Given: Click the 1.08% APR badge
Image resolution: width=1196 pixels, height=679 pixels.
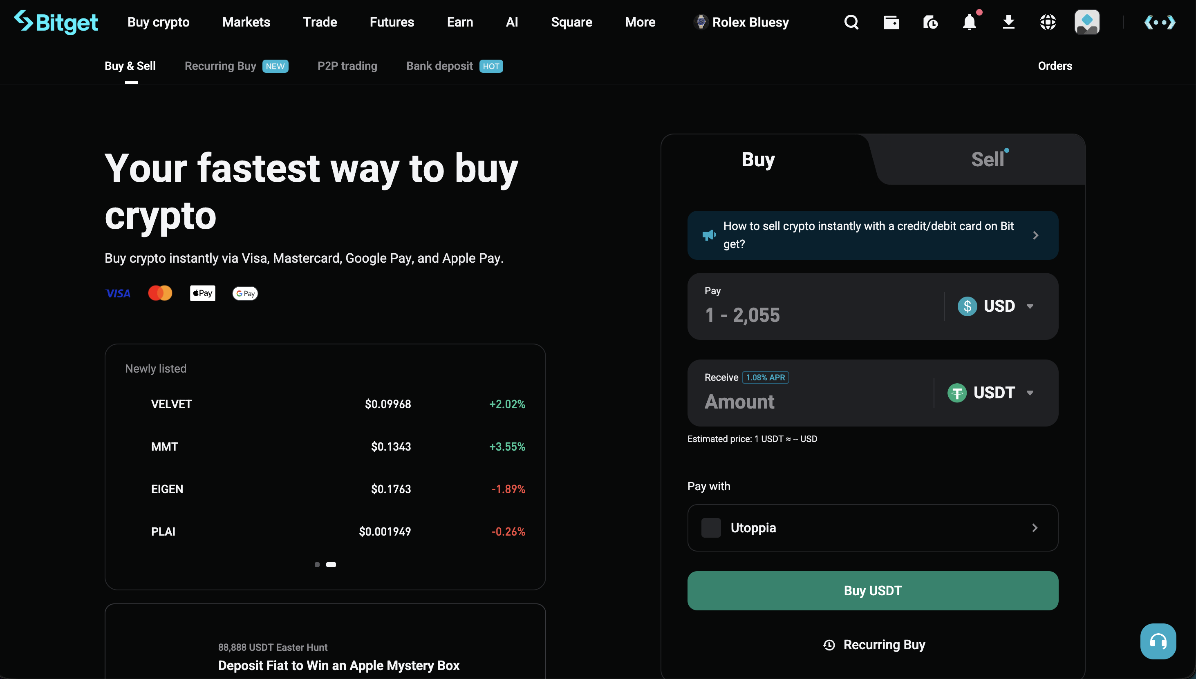Looking at the screenshot, I should 766,377.
